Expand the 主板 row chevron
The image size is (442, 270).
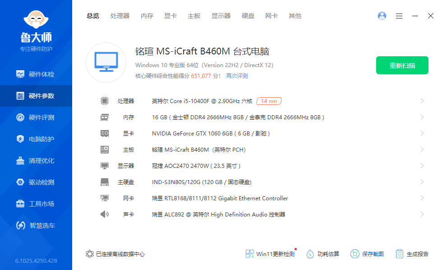click(422, 149)
